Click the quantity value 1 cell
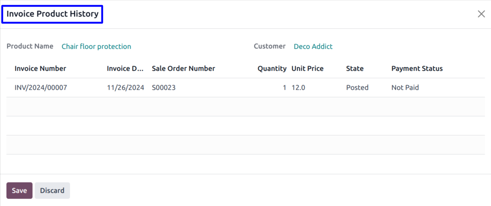Image resolution: width=491 pixels, height=206 pixels. pyautogui.click(x=284, y=88)
